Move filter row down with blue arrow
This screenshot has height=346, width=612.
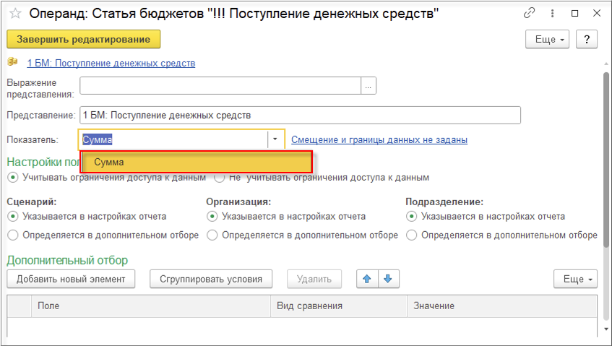[x=388, y=279]
